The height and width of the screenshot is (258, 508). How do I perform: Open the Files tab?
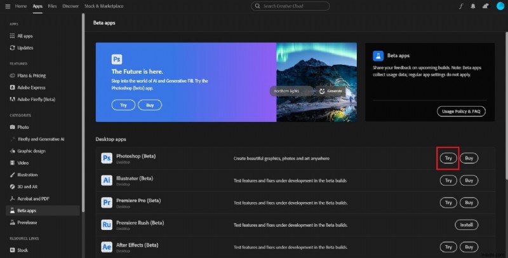point(52,6)
